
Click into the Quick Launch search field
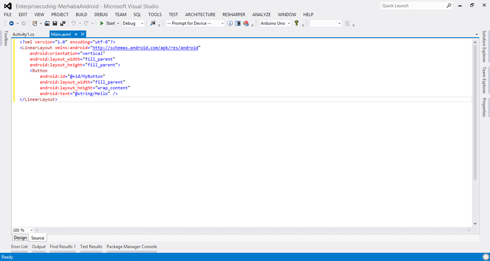click(x=412, y=6)
